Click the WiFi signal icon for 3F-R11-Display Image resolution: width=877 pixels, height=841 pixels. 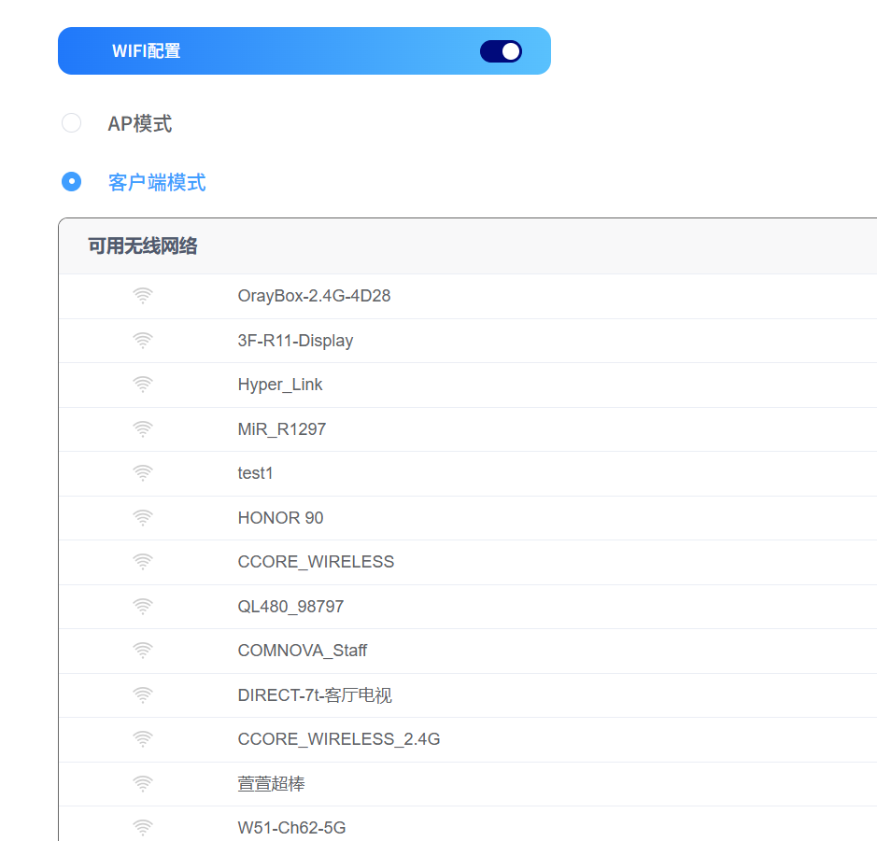143,341
